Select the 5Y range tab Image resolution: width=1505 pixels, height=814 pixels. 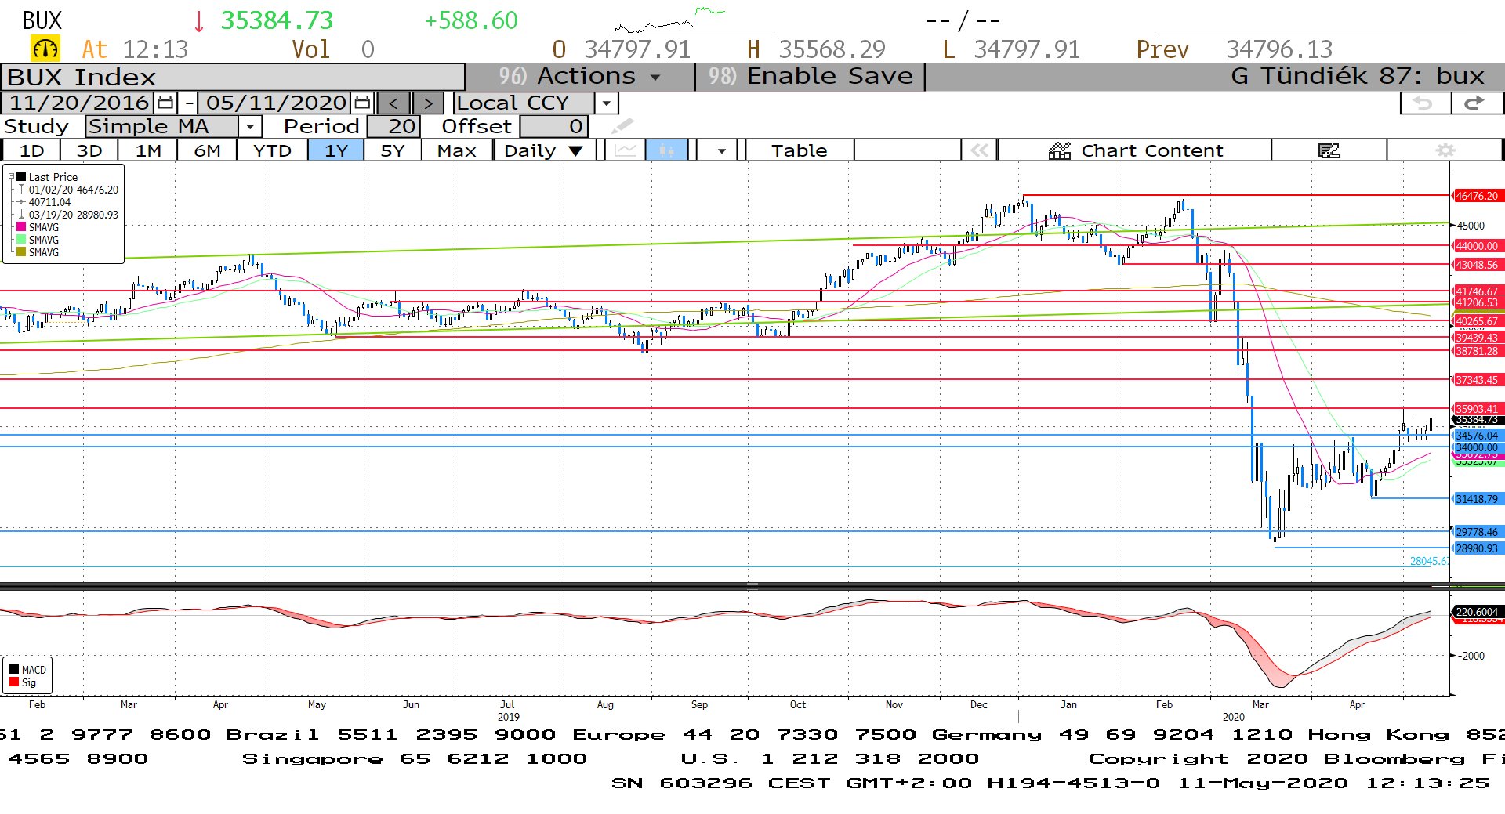(x=393, y=150)
